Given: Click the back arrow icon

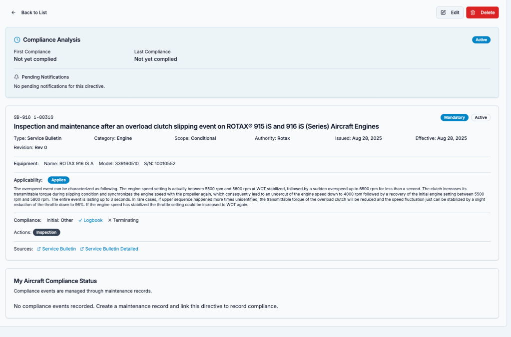Looking at the screenshot, I should click(13, 12).
